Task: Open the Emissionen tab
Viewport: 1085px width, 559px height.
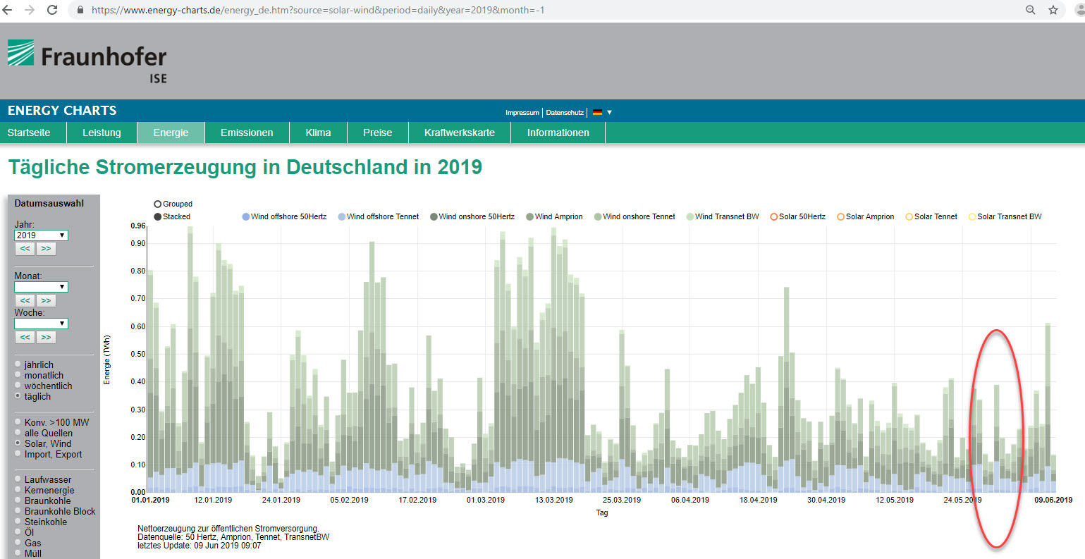Action: click(247, 133)
